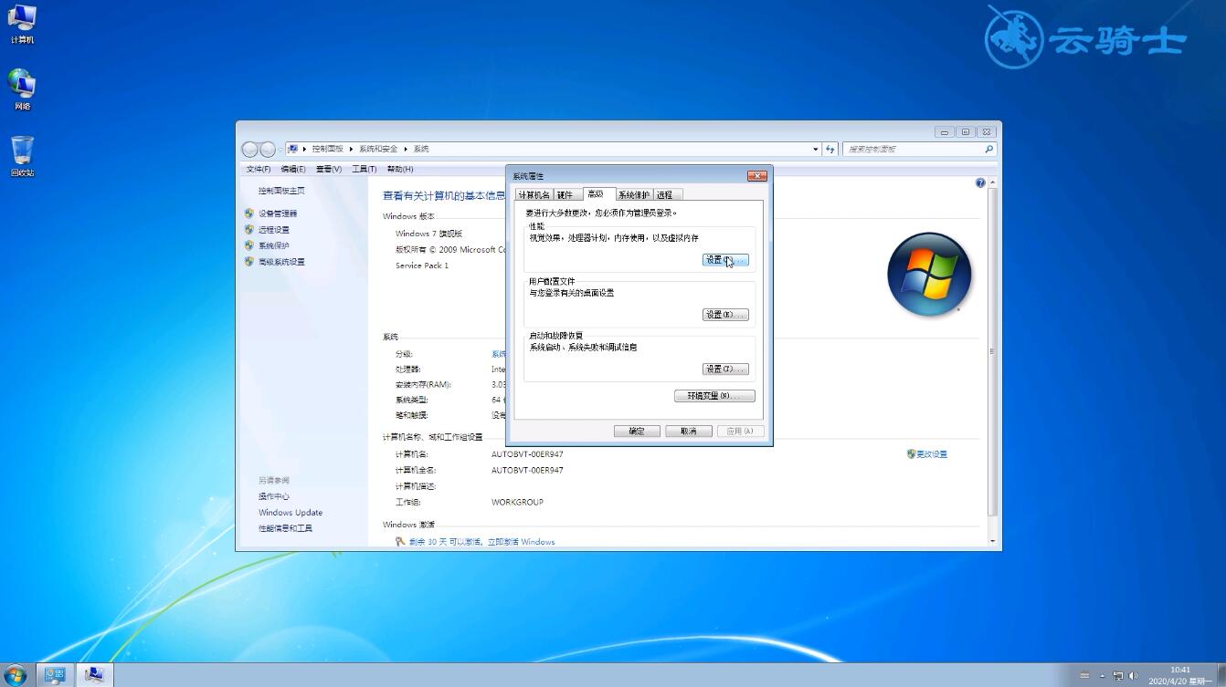Click the shield icon beside 高级系统设置
1226x687 pixels.
click(x=248, y=262)
